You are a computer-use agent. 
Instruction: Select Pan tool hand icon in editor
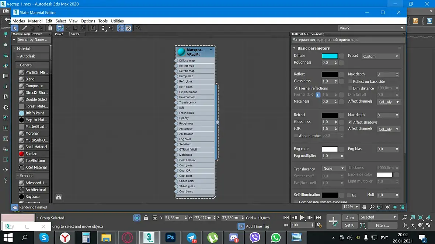tap(364, 207)
